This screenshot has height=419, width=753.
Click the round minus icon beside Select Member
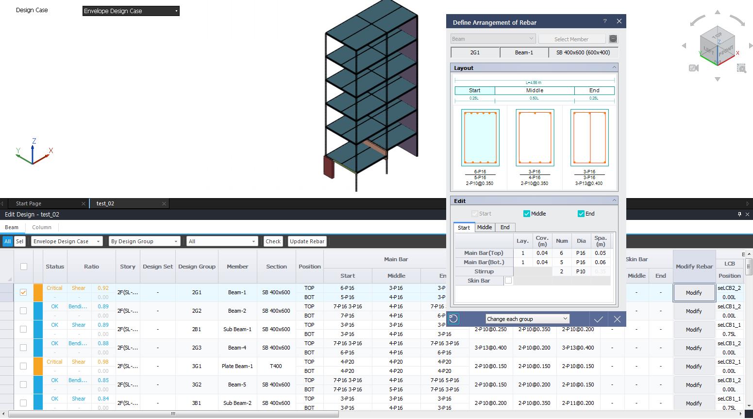point(613,39)
